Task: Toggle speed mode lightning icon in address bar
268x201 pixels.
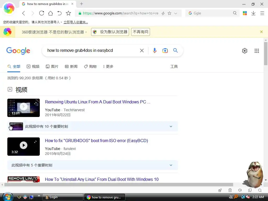Action: pyautogui.click(x=163, y=13)
